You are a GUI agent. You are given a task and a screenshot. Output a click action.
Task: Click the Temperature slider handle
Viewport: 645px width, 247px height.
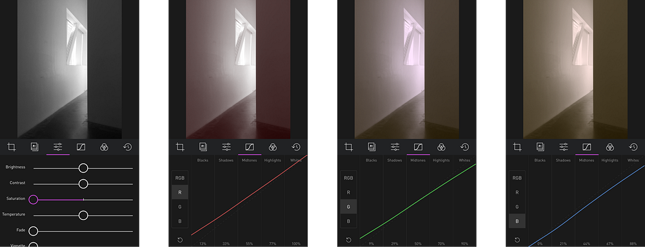click(x=83, y=215)
